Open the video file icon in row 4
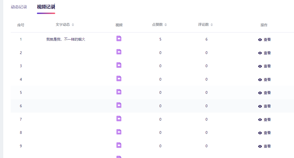Viewport: 294px width, 158px height. point(119,78)
